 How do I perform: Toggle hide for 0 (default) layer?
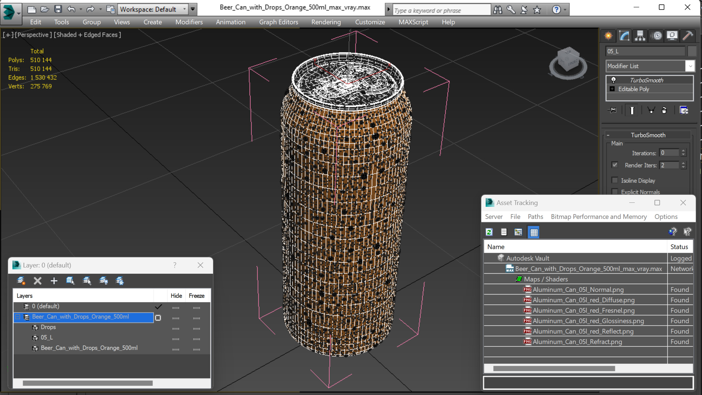[x=176, y=308]
